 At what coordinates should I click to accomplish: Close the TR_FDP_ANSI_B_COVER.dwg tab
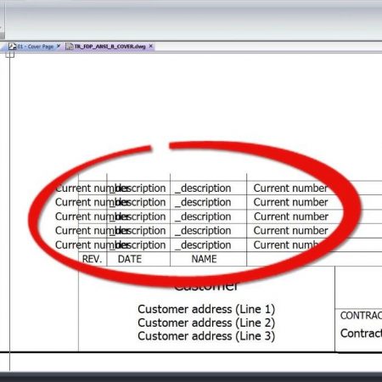(x=151, y=46)
